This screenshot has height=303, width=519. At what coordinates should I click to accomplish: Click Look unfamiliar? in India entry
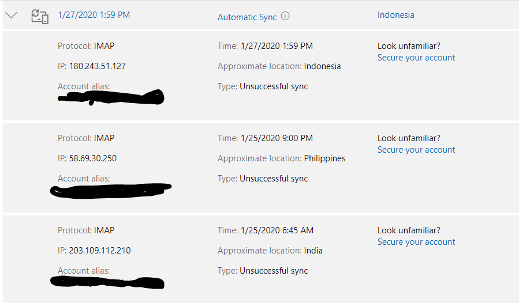pos(409,230)
